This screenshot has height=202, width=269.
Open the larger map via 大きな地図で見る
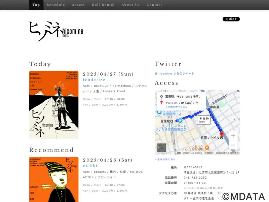(165, 159)
